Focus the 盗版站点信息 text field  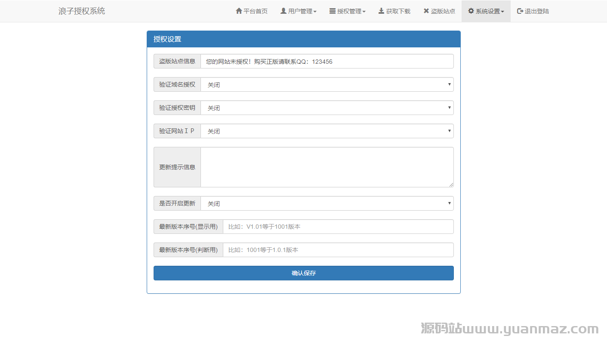point(327,61)
